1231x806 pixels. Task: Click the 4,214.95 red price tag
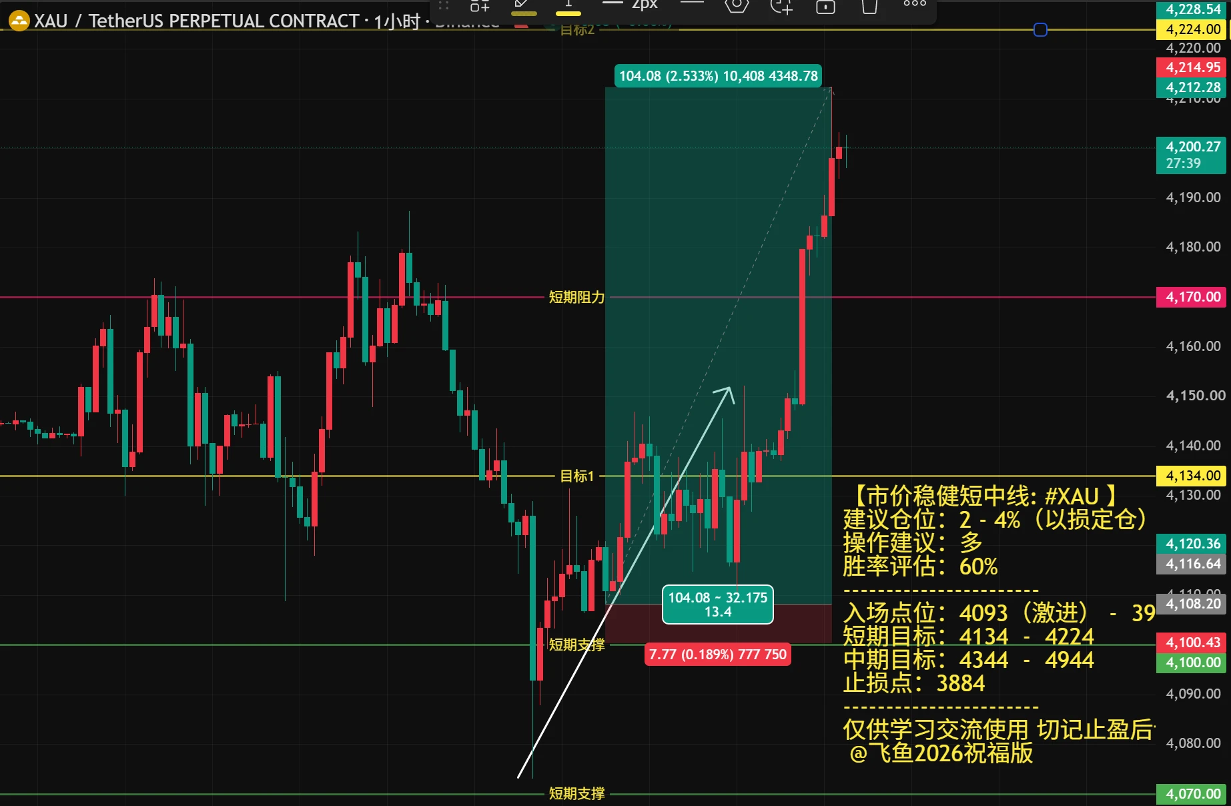coord(1191,67)
